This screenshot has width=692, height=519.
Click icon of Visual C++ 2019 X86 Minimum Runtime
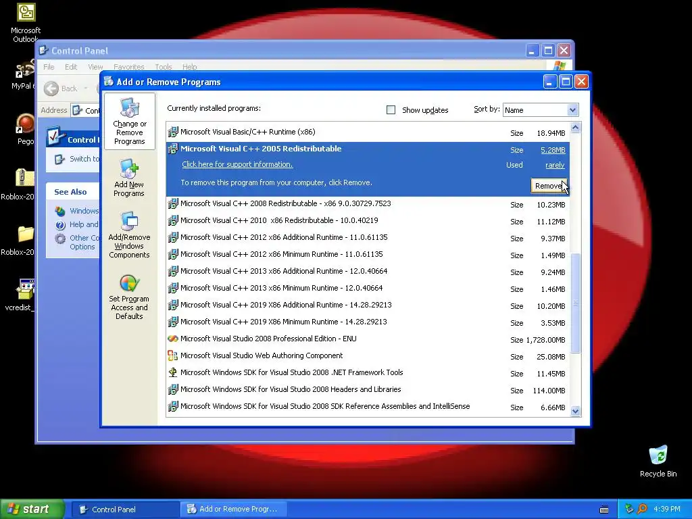[173, 322]
